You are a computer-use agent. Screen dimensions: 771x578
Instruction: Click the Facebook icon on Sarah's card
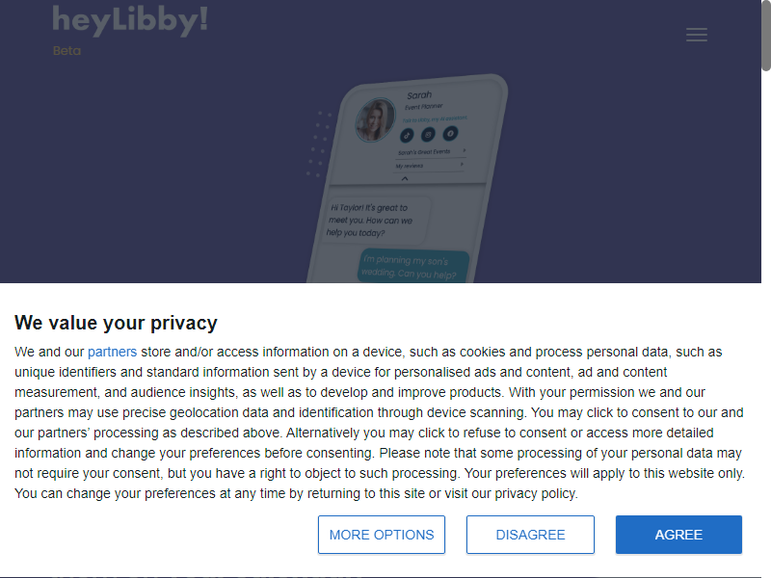(451, 133)
